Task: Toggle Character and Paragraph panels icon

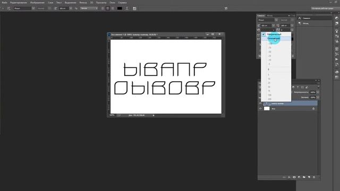Action: [x=134, y=8]
